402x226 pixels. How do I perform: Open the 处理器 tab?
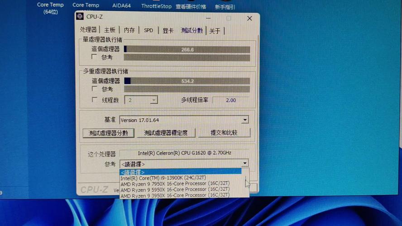coord(88,30)
